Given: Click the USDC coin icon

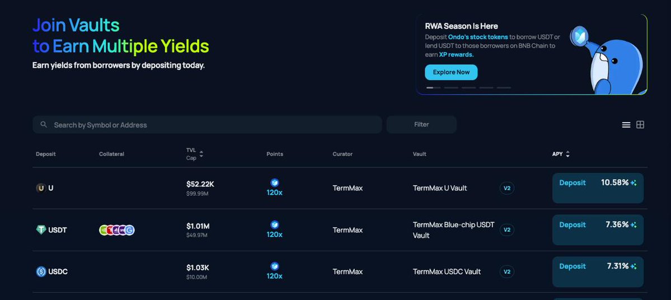Looking at the screenshot, I should coord(41,271).
